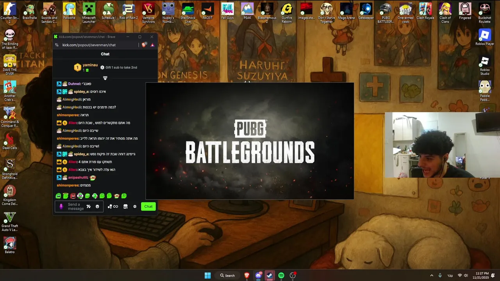Open Roblox Player shortcut
Screen dimensions: 500x281
[485, 37]
